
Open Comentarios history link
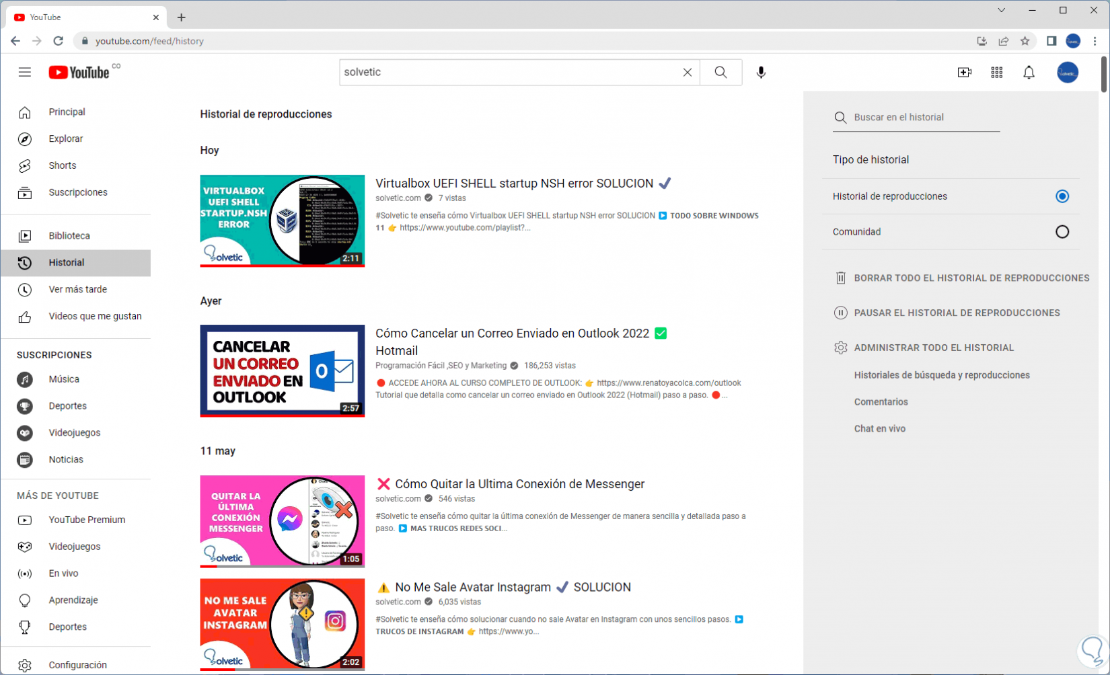[x=881, y=402]
